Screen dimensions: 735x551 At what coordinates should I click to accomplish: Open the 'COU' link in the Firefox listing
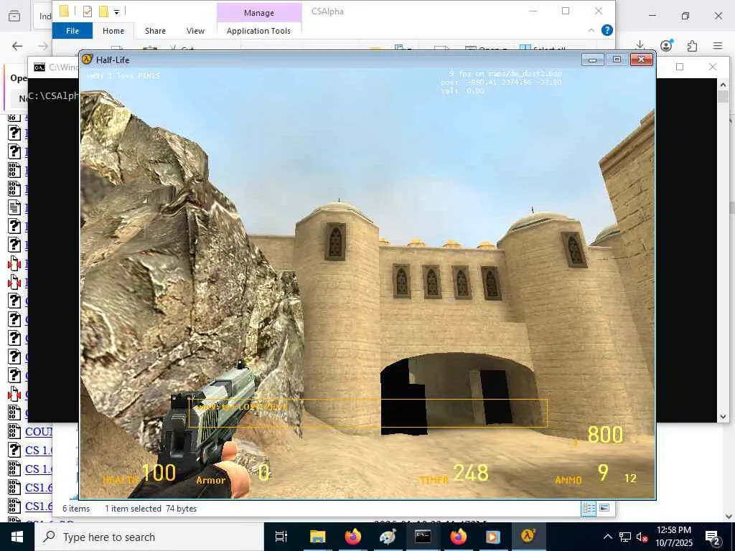(39, 431)
